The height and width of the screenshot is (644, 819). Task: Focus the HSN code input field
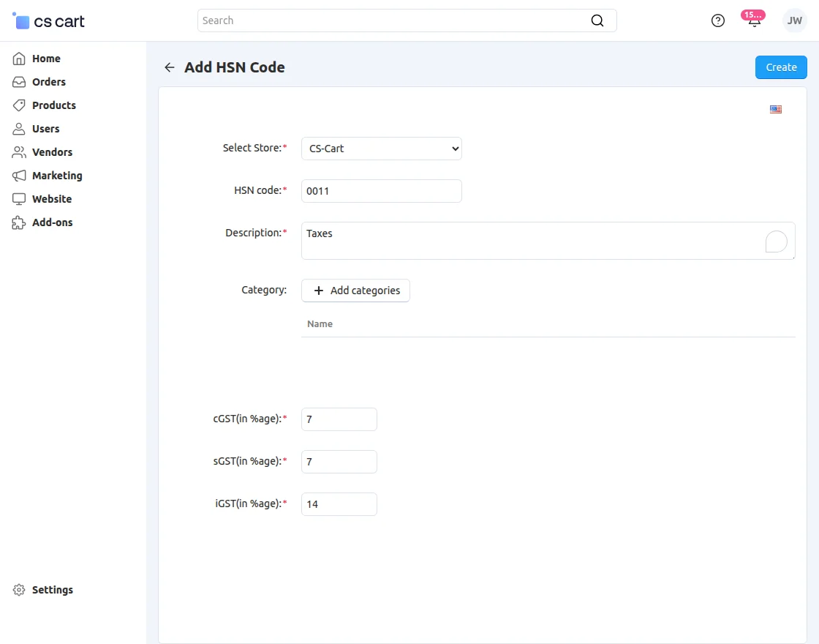coord(382,191)
